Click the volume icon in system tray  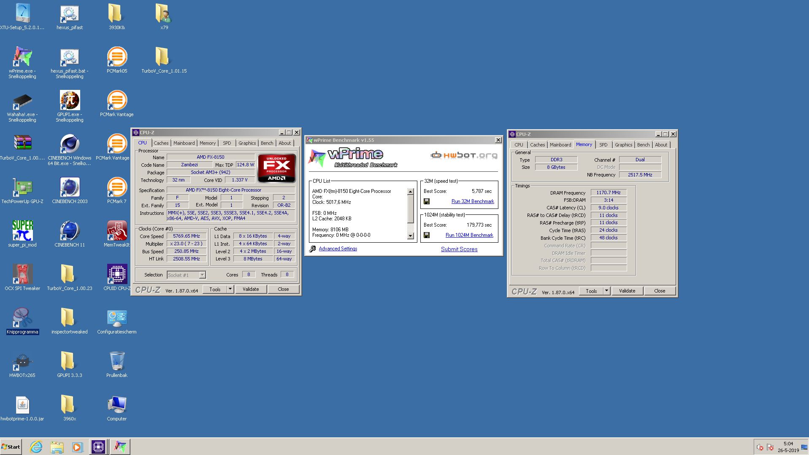click(x=760, y=447)
